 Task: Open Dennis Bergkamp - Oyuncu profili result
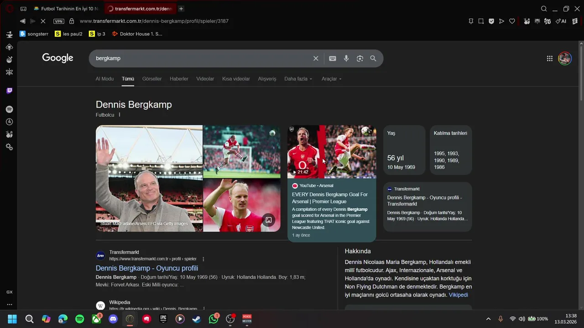coord(147,268)
